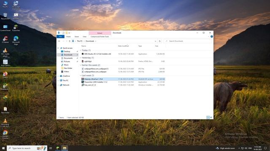Launch TLauncher from desktop
The image size is (270, 151).
[16, 28]
